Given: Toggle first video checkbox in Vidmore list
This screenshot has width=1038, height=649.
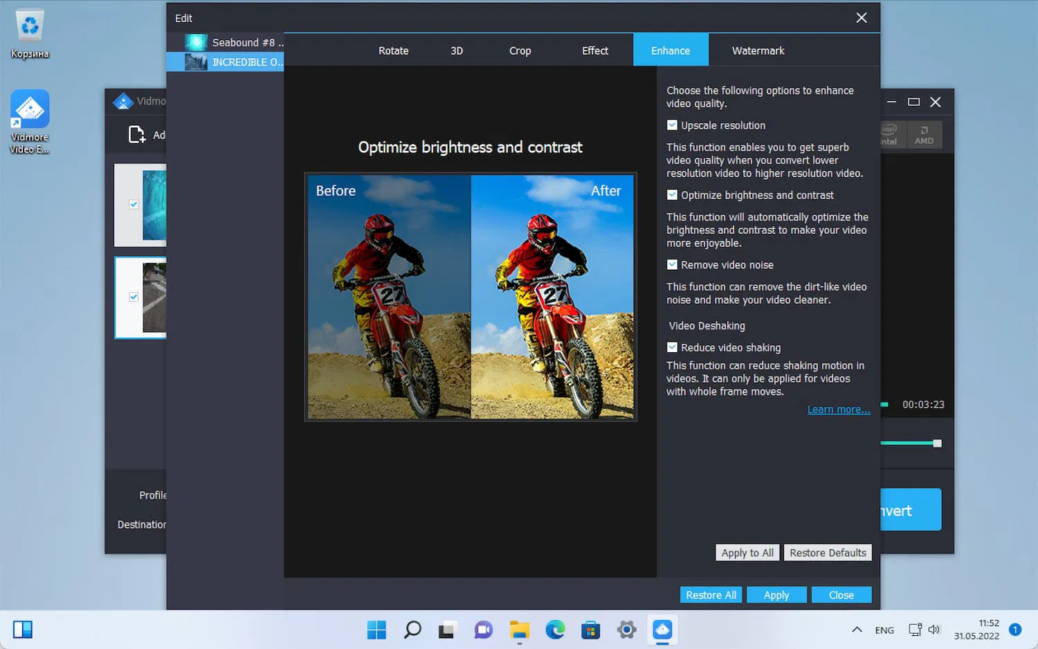Looking at the screenshot, I should pos(134,205).
